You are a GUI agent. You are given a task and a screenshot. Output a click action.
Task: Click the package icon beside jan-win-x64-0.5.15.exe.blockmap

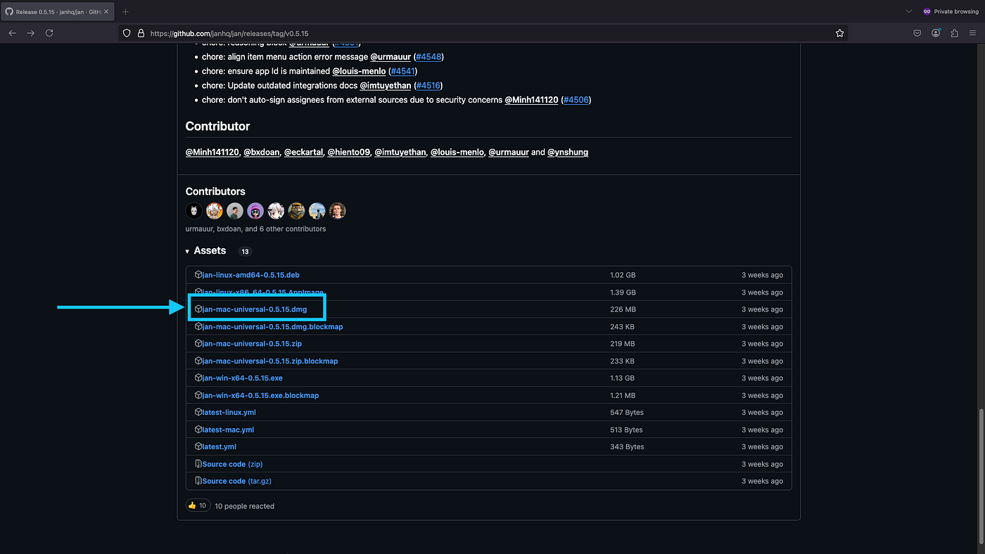point(198,395)
